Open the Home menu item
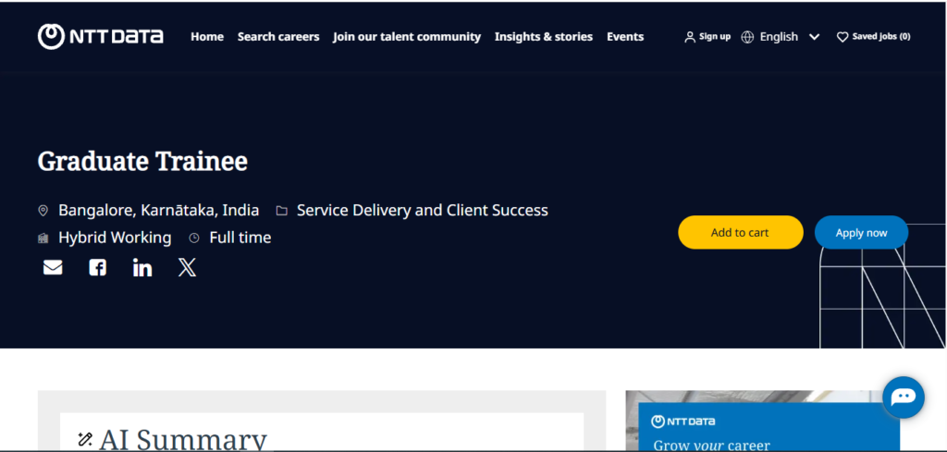The height and width of the screenshot is (452, 947). 207,37
